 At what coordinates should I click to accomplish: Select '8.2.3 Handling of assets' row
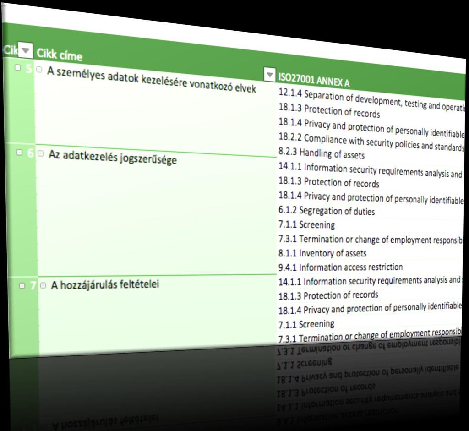click(x=322, y=153)
